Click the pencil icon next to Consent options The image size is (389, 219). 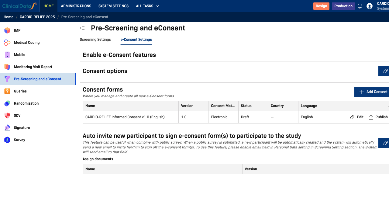click(385, 71)
